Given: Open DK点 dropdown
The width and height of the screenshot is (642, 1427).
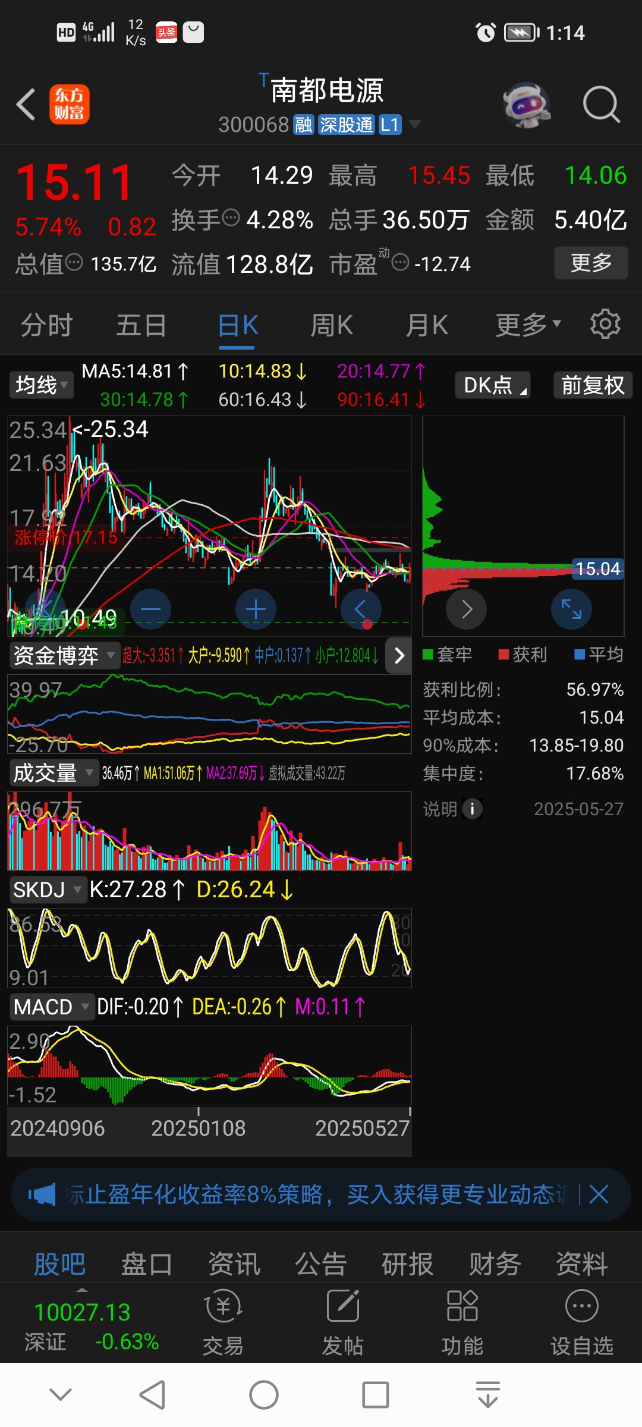Looking at the screenshot, I should click(x=493, y=385).
